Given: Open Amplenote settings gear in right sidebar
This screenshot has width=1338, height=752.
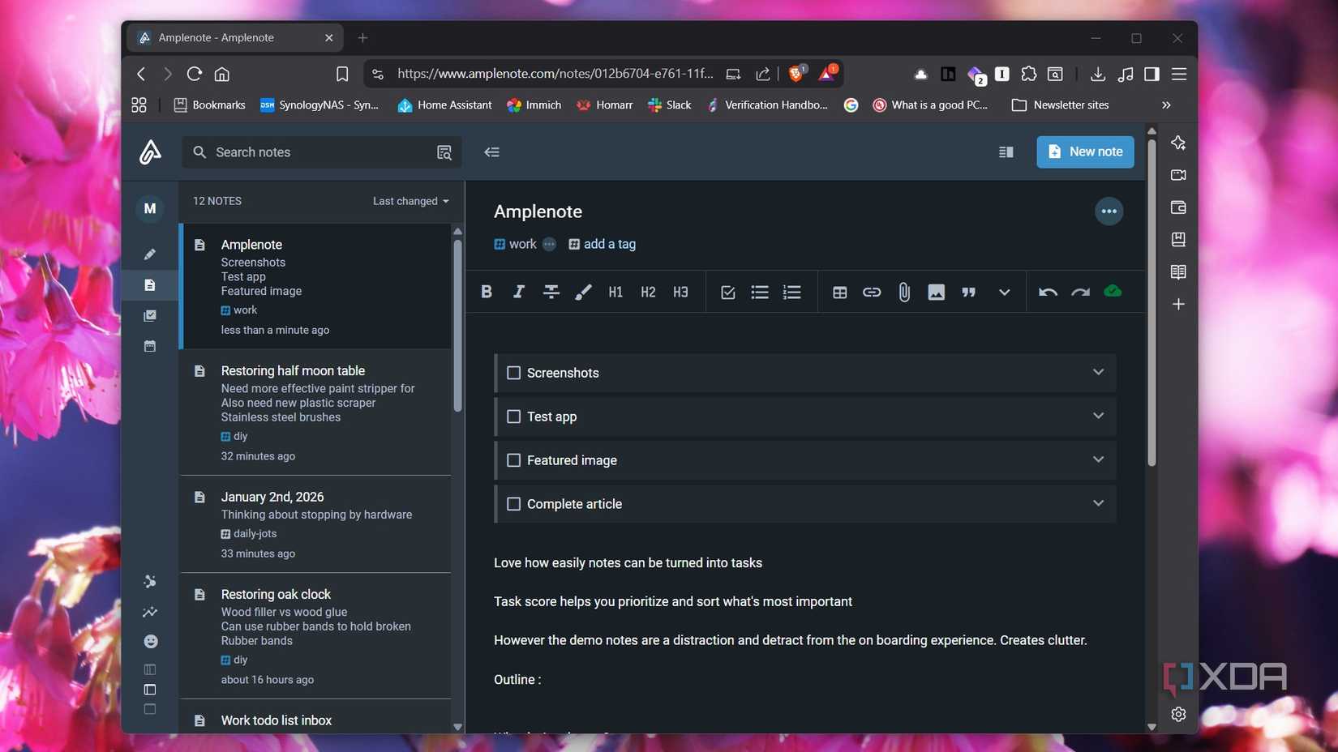Looking at the screenshot, I should tap(1178, 714).
